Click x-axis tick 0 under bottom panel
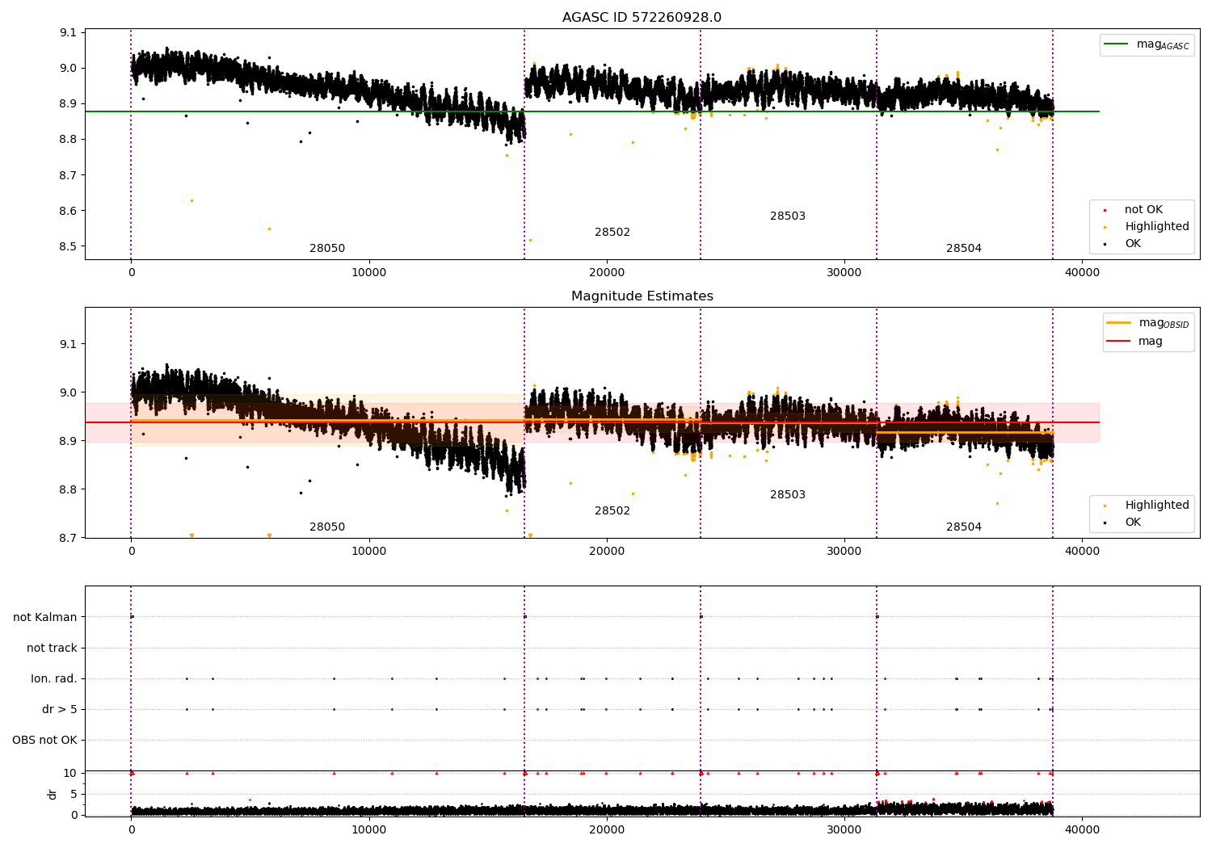The height and width of the screenshot is (848, 1212). coord(131,829)
